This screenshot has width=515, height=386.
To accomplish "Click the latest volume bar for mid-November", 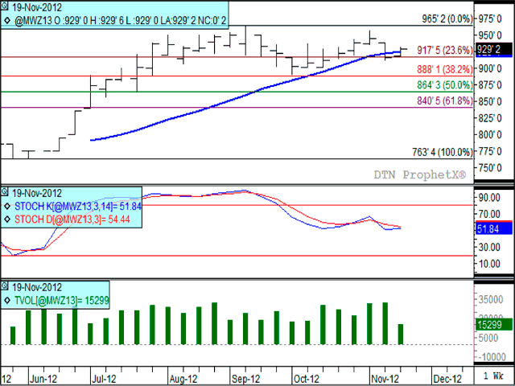I will [x=401, y=335].
